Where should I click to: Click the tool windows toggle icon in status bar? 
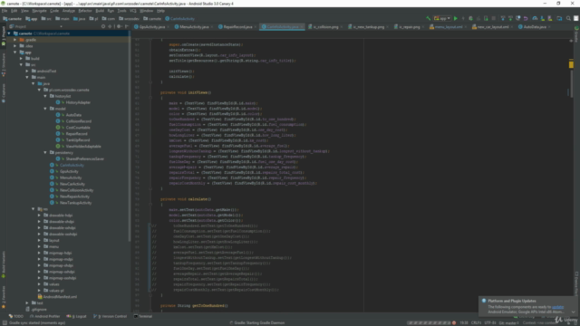pos(4,322)
